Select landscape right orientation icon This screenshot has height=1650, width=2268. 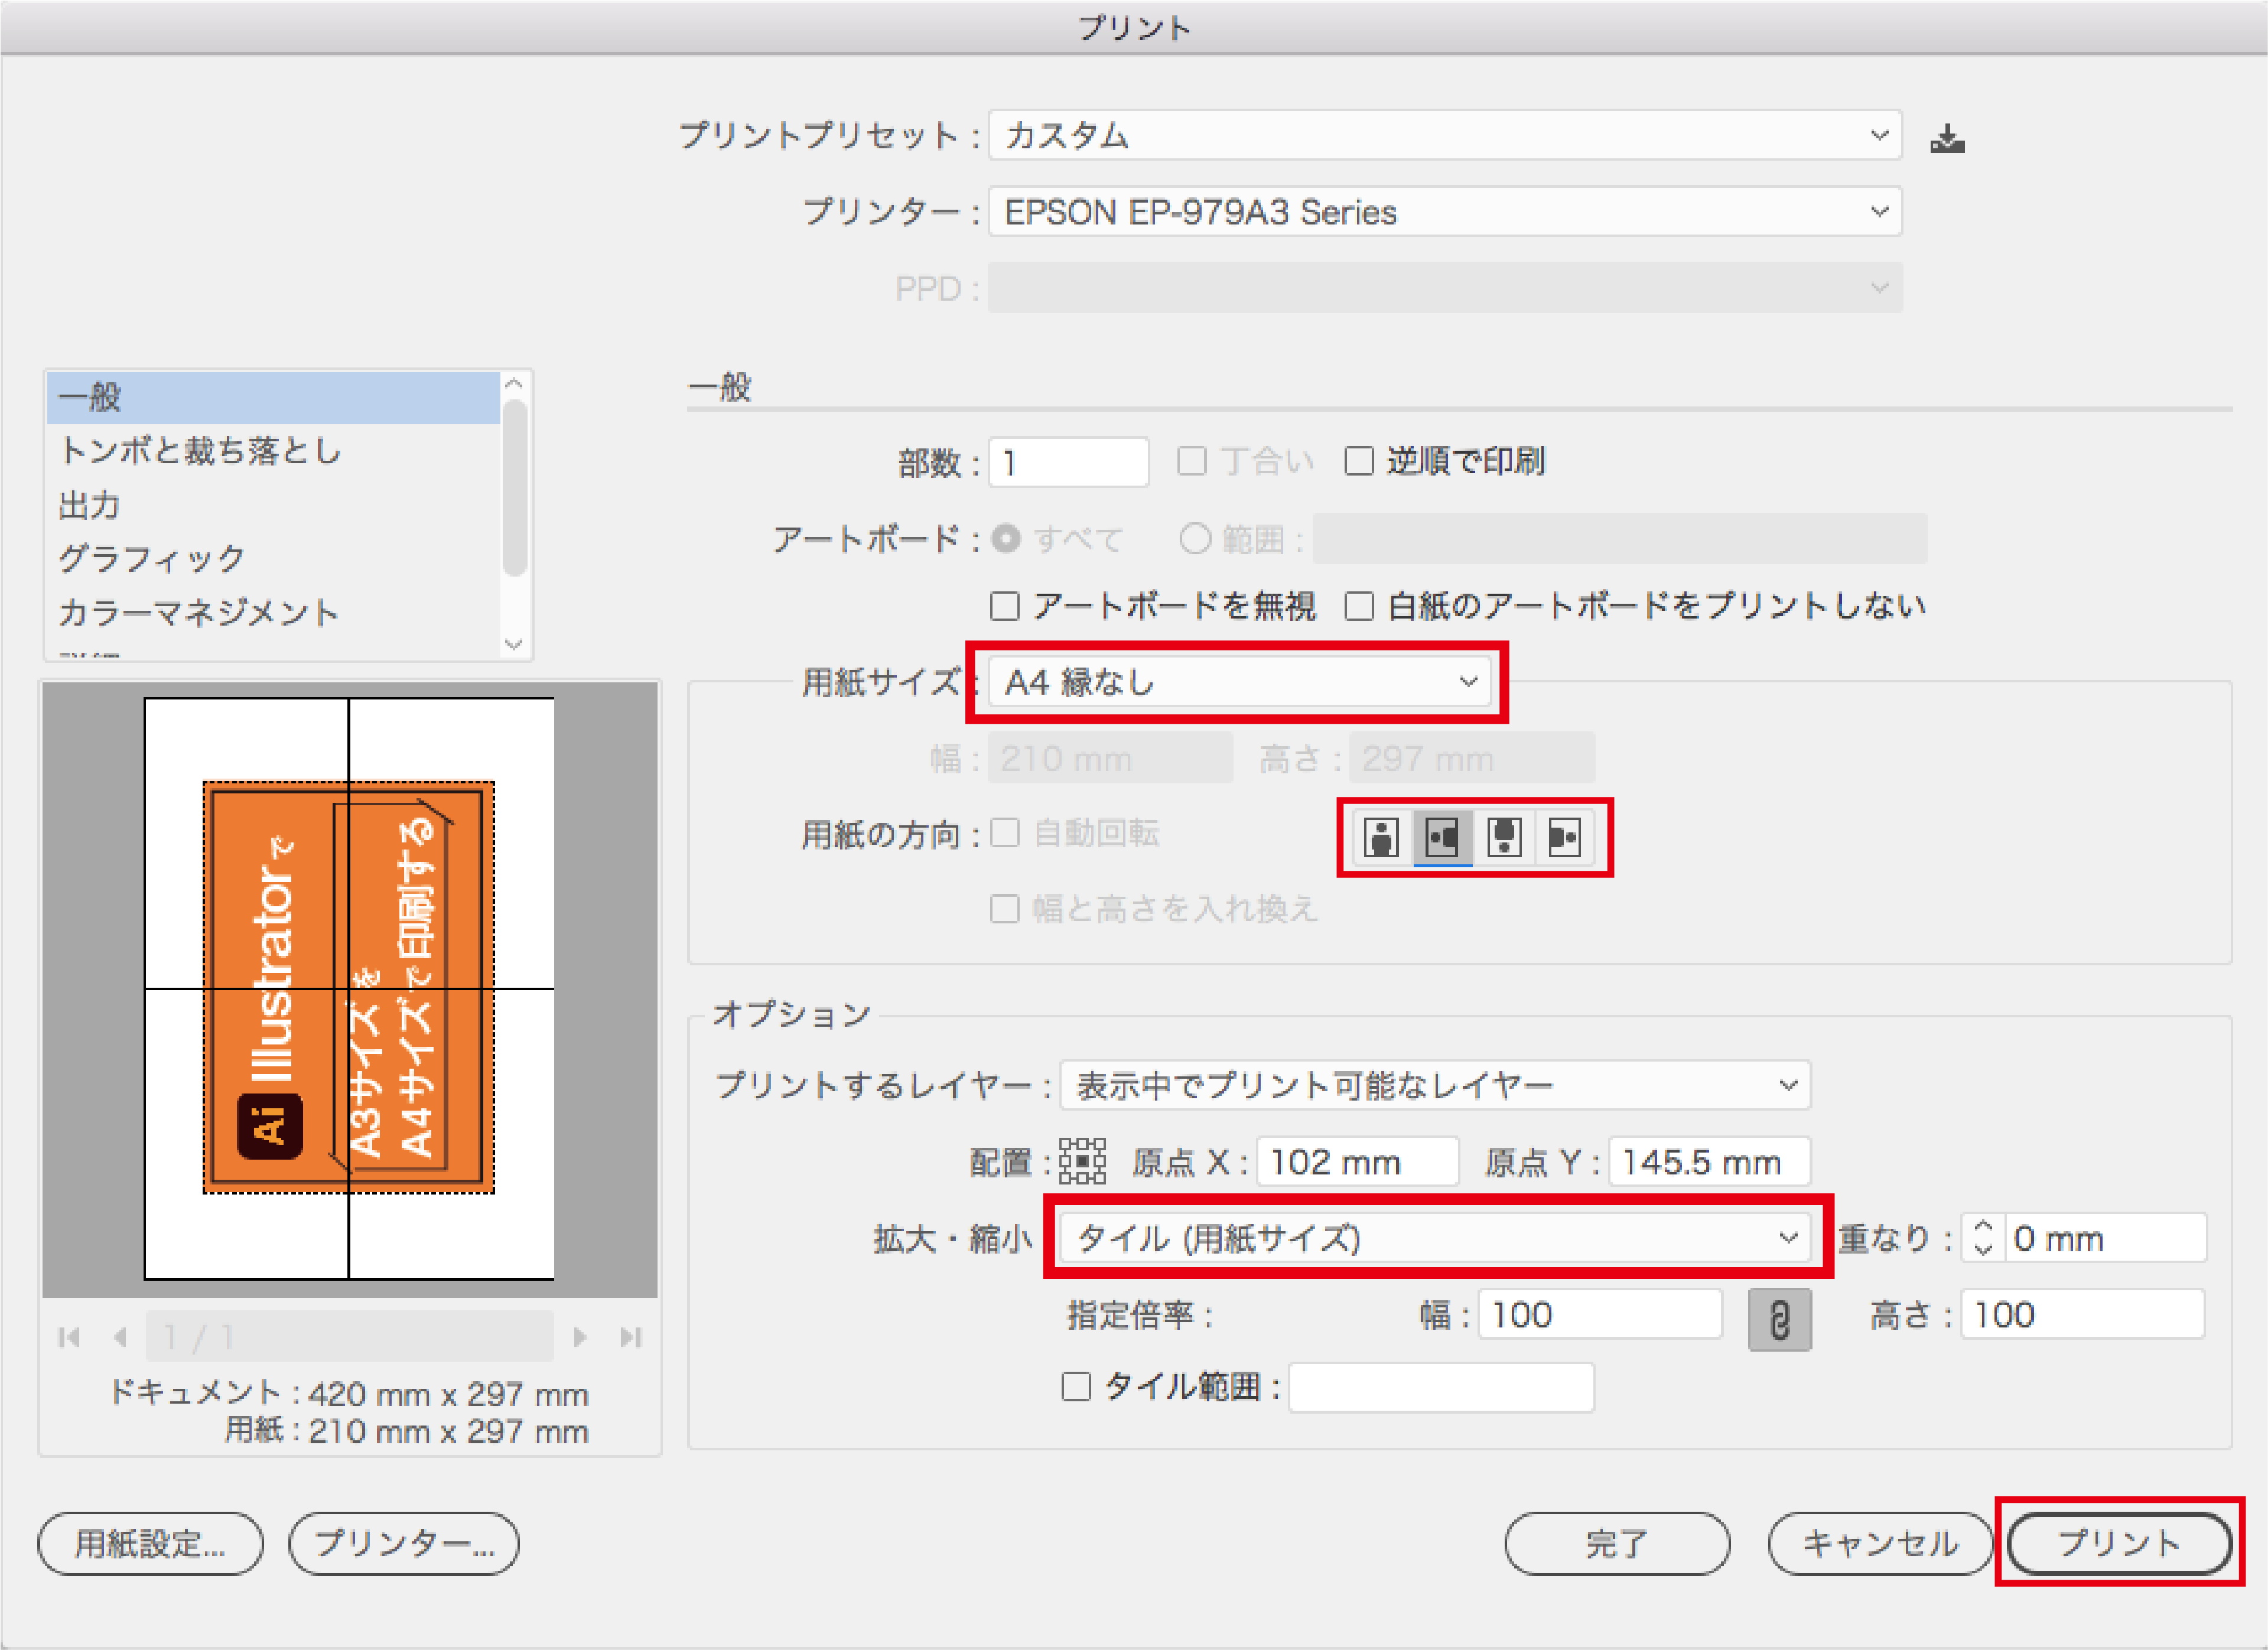pos(1564,837)
